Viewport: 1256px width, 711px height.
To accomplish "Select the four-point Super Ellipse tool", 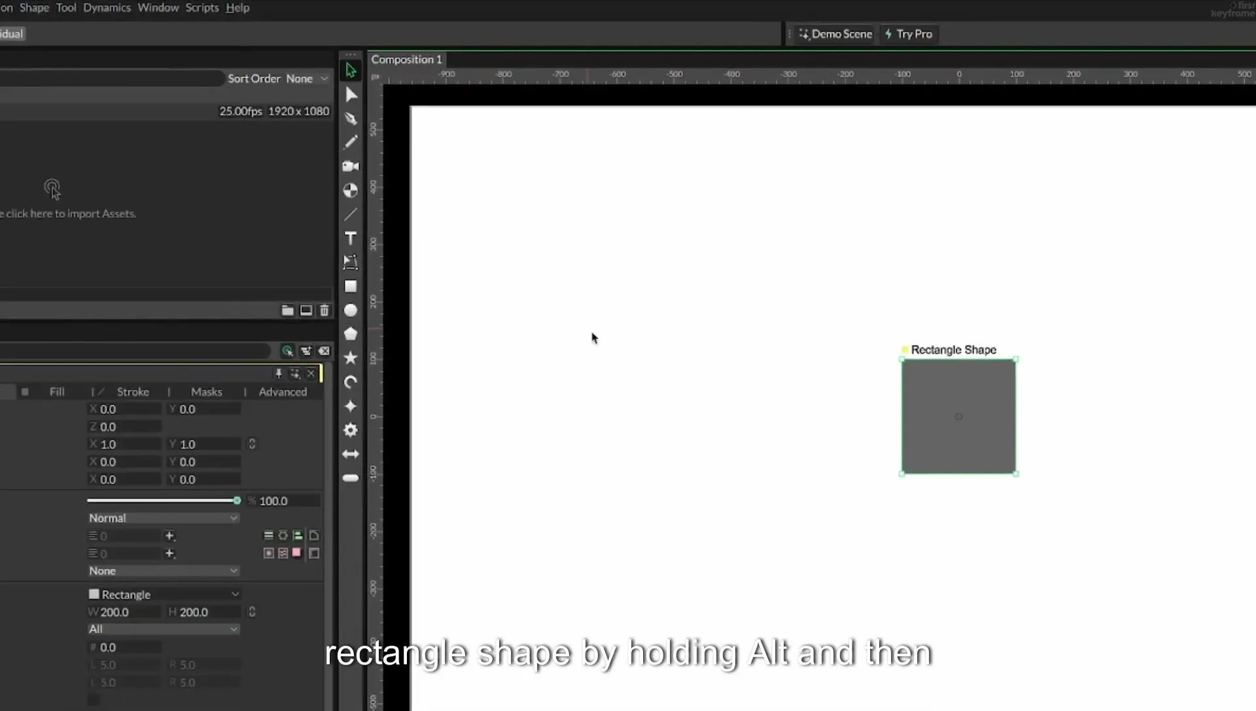I will [x=351, y=406].
